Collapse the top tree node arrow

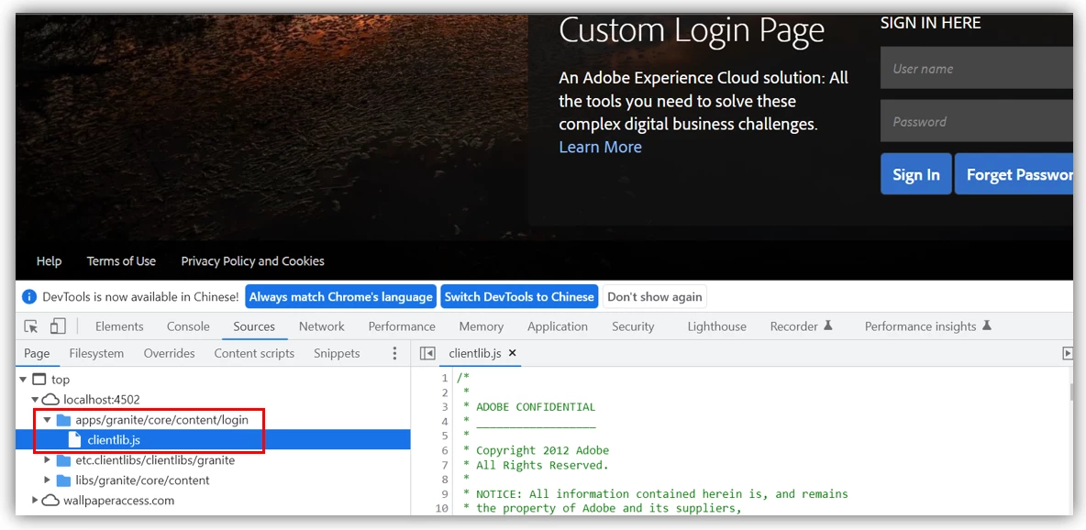pyautogui.click(x=24, y=380)
